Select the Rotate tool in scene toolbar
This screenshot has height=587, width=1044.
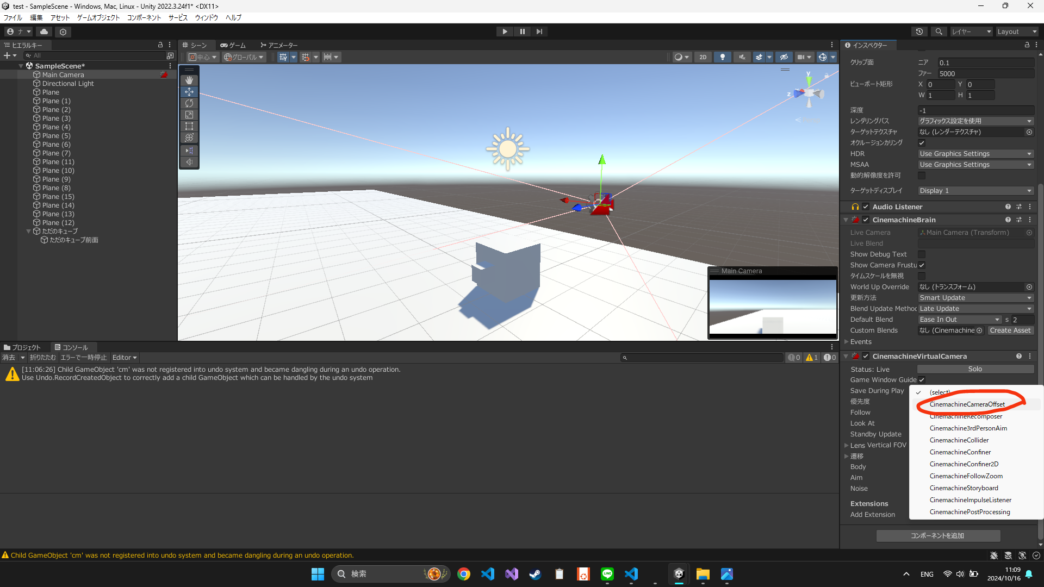[x=189, y=103]
